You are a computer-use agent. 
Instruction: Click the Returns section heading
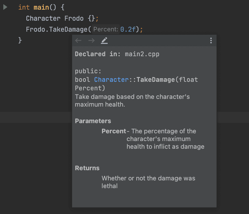tap(87, 168)
